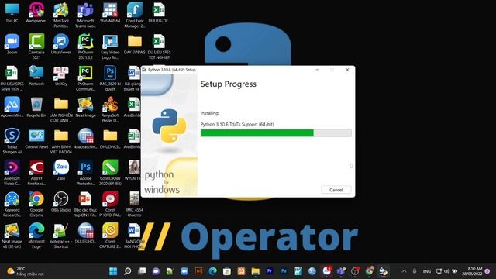The width and height of the screenshot is (496, 279).
Task: Open Windows Start menu on taskbar
Action: point(113,271)
